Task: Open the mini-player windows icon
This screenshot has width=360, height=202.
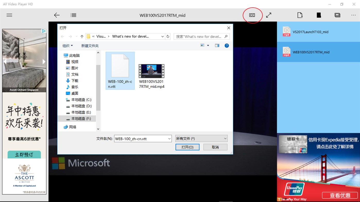Action: tap(337, 15)
